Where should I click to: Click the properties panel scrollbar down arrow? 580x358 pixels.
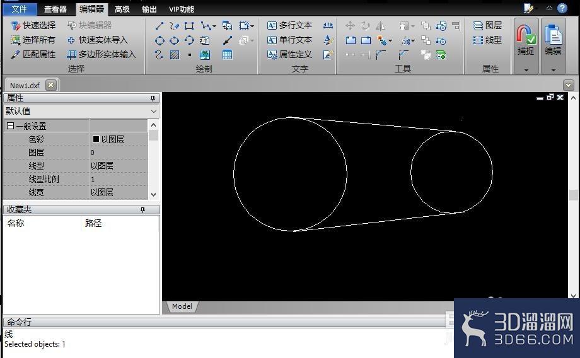pyautogui.click(x=153, y=194)
